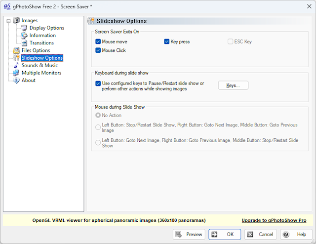Uncheck the Mouse move checkbox
This screenshot has height=244, width=316.
(98, 41)
